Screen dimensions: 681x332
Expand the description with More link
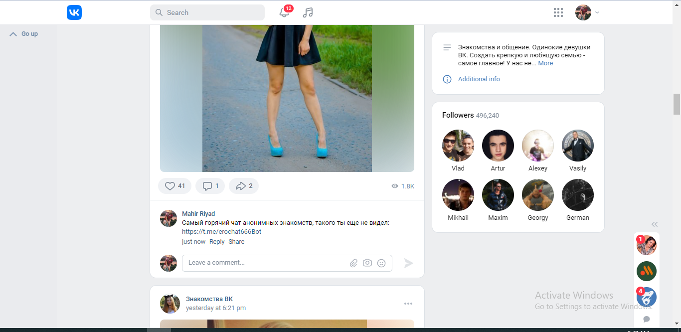click(x=545, y=63)
